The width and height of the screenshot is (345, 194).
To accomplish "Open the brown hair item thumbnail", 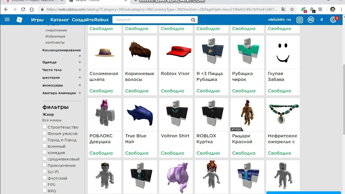I will pos(140,52).
